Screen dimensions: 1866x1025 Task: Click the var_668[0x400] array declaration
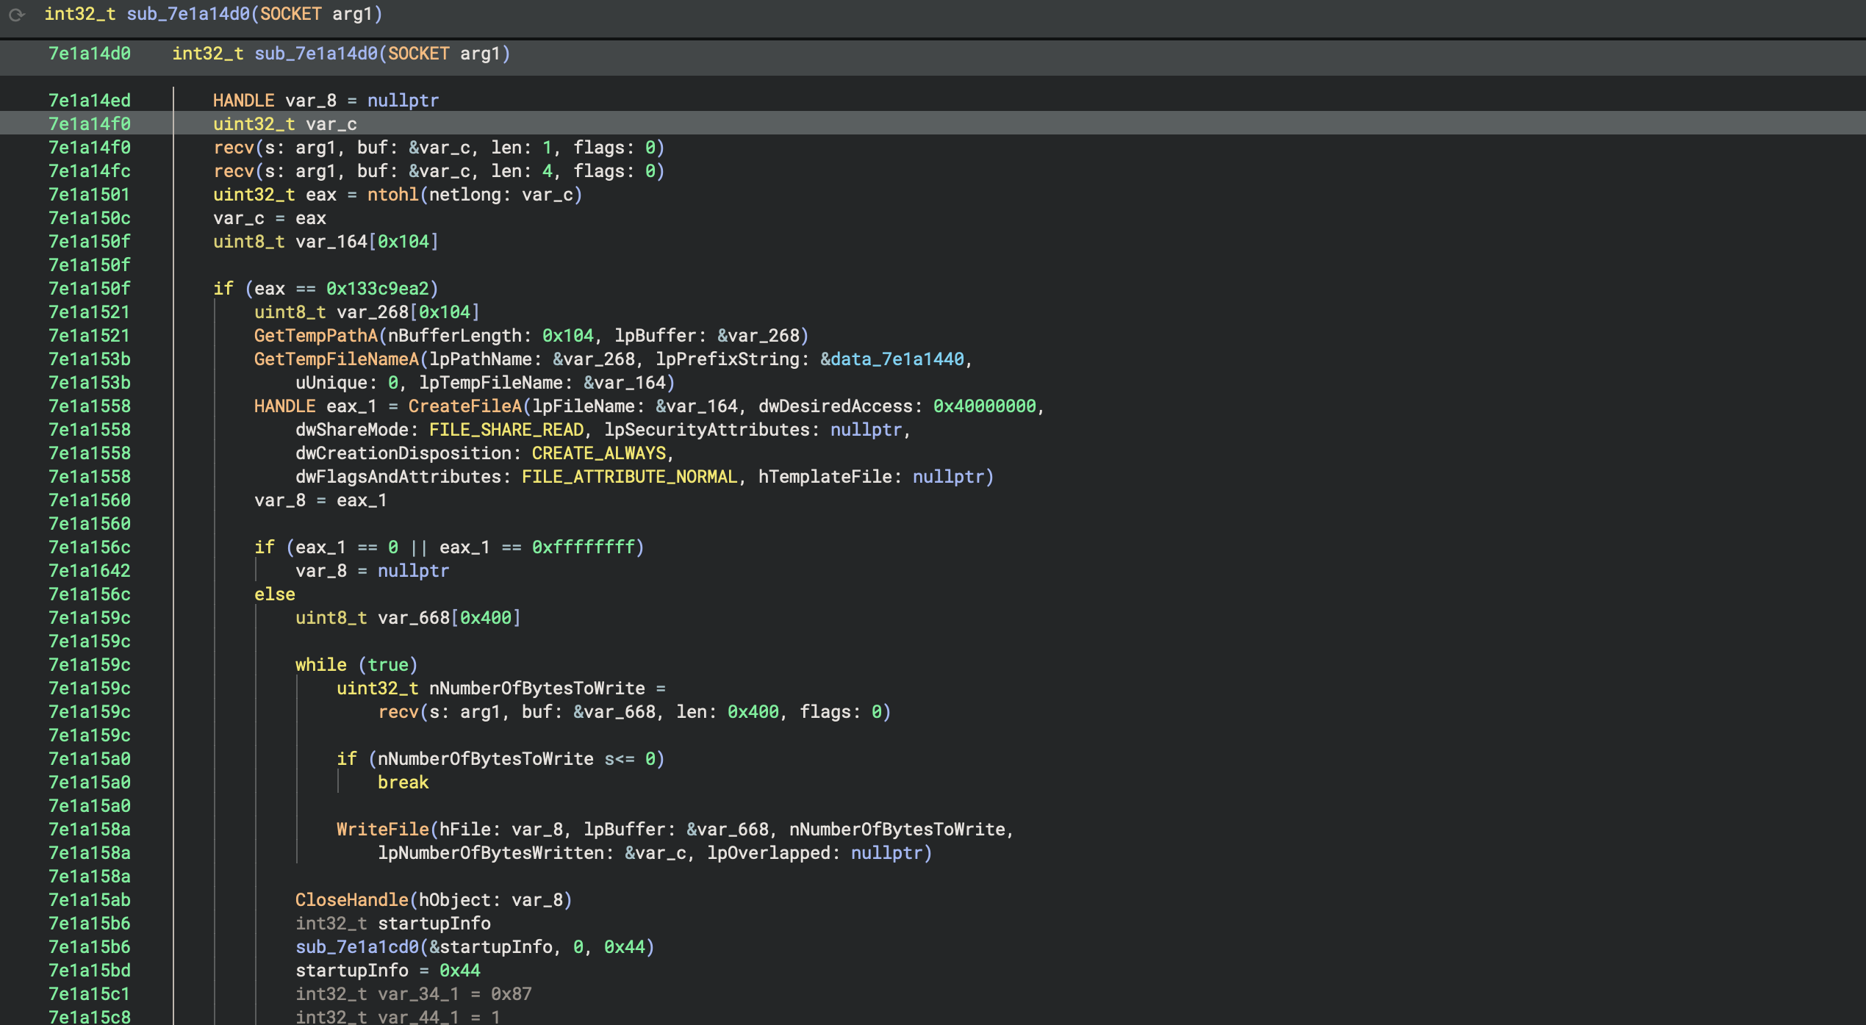[408, 618]
